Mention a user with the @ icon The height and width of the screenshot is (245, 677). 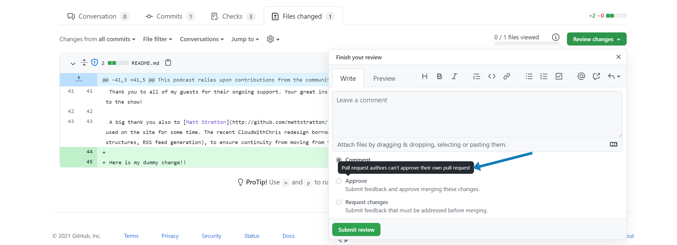click(581, 77)
